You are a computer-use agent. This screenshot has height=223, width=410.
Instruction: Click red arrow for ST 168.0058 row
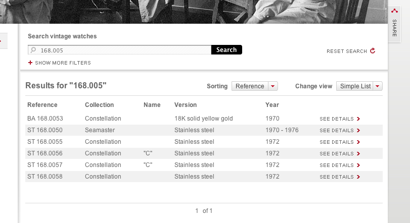tap(358, 177)
